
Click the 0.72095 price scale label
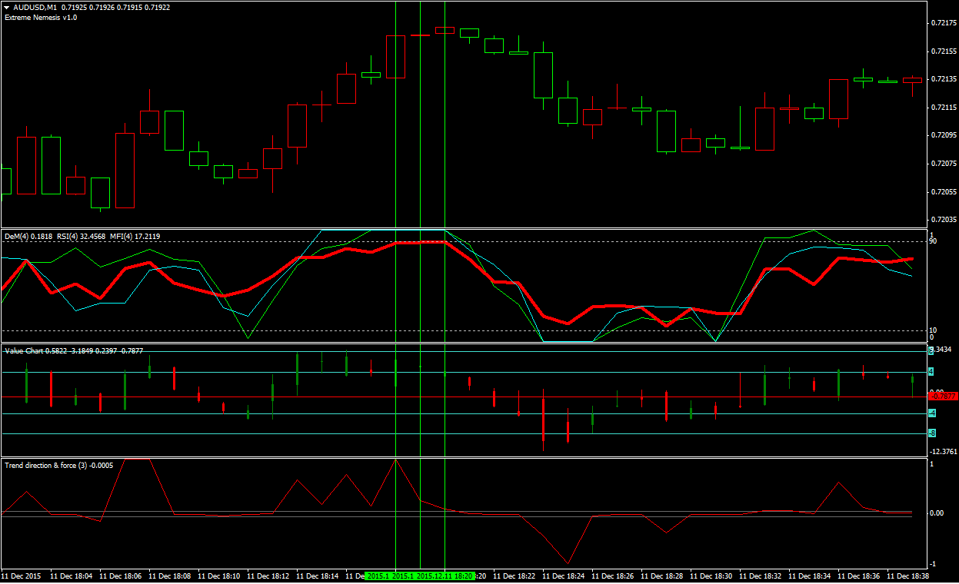943,135
